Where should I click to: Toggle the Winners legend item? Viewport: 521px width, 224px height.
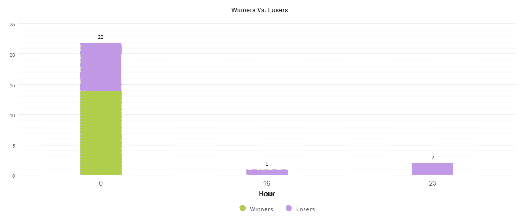256,209
